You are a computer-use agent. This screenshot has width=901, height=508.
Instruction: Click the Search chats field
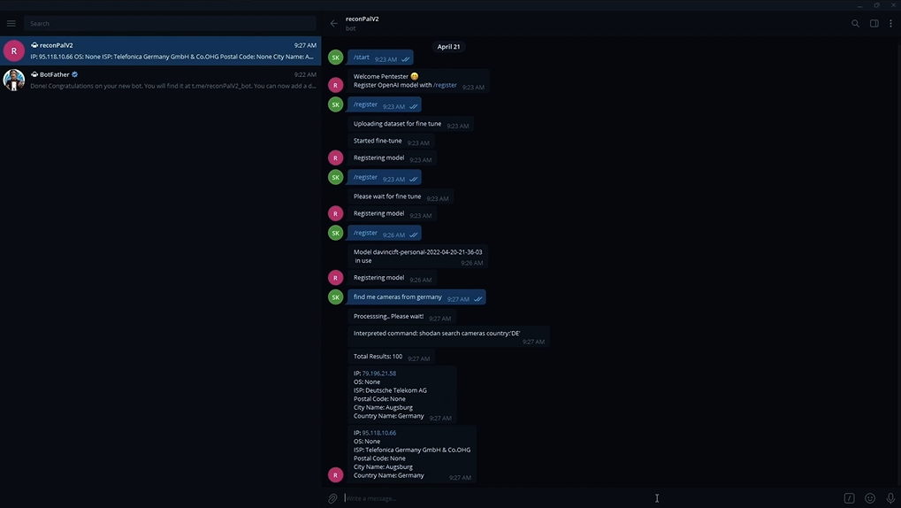point(170,24)
